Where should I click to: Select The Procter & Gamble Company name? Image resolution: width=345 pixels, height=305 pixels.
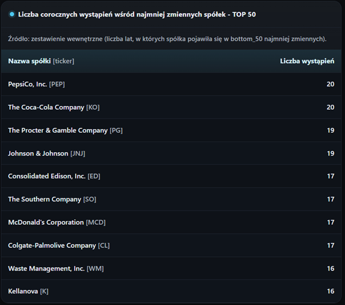58,130
